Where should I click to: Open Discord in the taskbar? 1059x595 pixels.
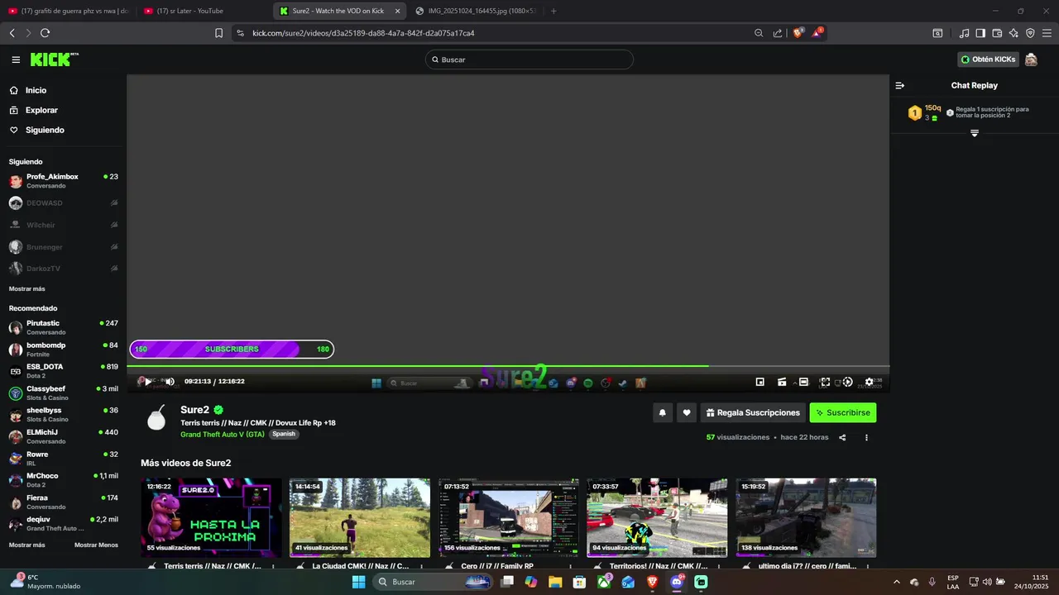[677, 582]
